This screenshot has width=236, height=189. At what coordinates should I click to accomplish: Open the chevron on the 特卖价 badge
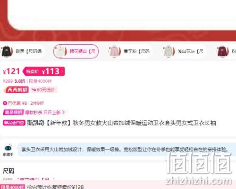point(62,71)
